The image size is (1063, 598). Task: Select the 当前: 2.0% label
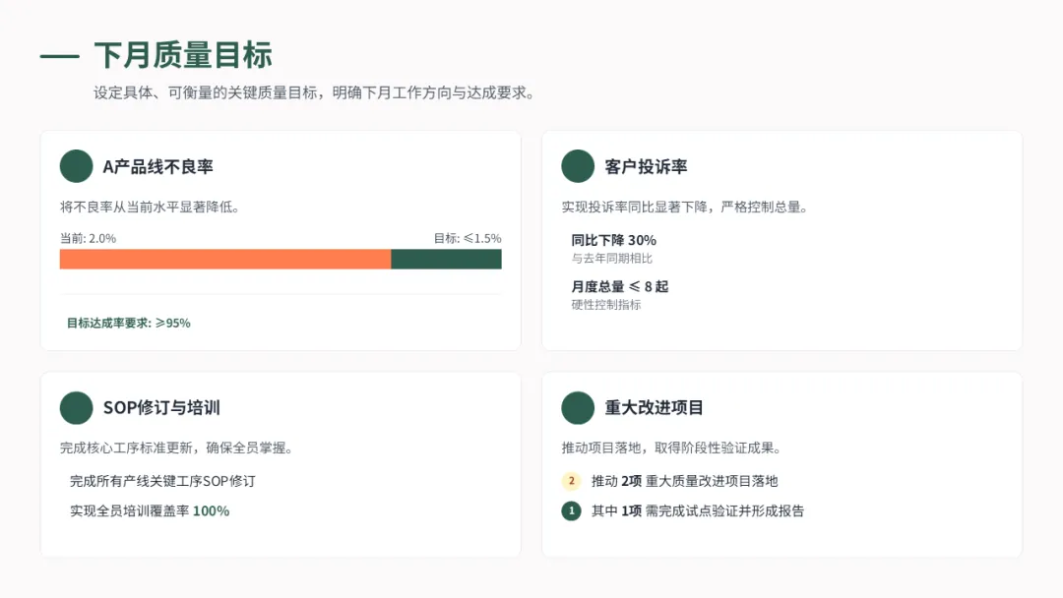[x=89, y=238]
